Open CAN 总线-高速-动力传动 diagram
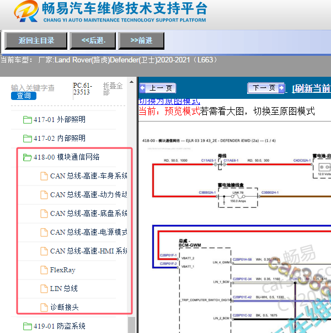The height and width of the screenshot is (333, 331). click(88, 195)
